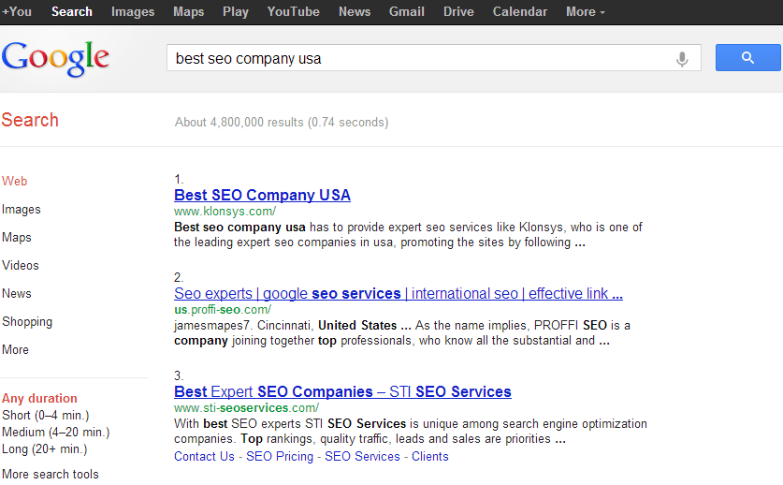Viewport: 783px width, 485px height.
Task: Expand the More dropdown in top bar
Action: click(x=586, y=11)
